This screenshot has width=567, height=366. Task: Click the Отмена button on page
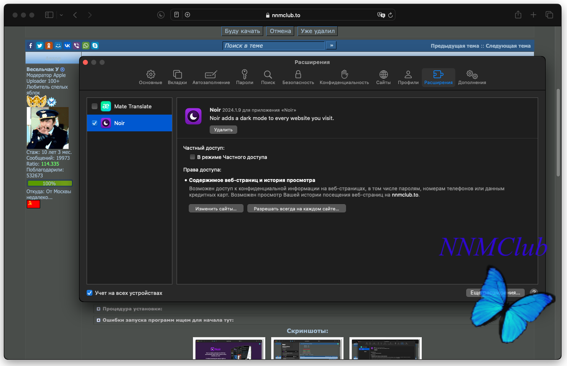(280, 31)
